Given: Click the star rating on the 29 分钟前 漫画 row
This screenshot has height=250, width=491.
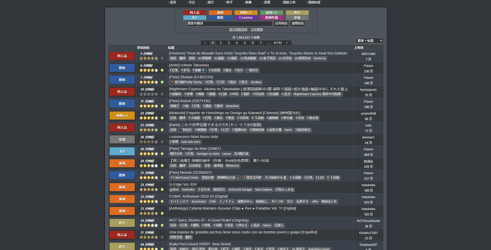Looking at the screenshot, I should 149,166.
